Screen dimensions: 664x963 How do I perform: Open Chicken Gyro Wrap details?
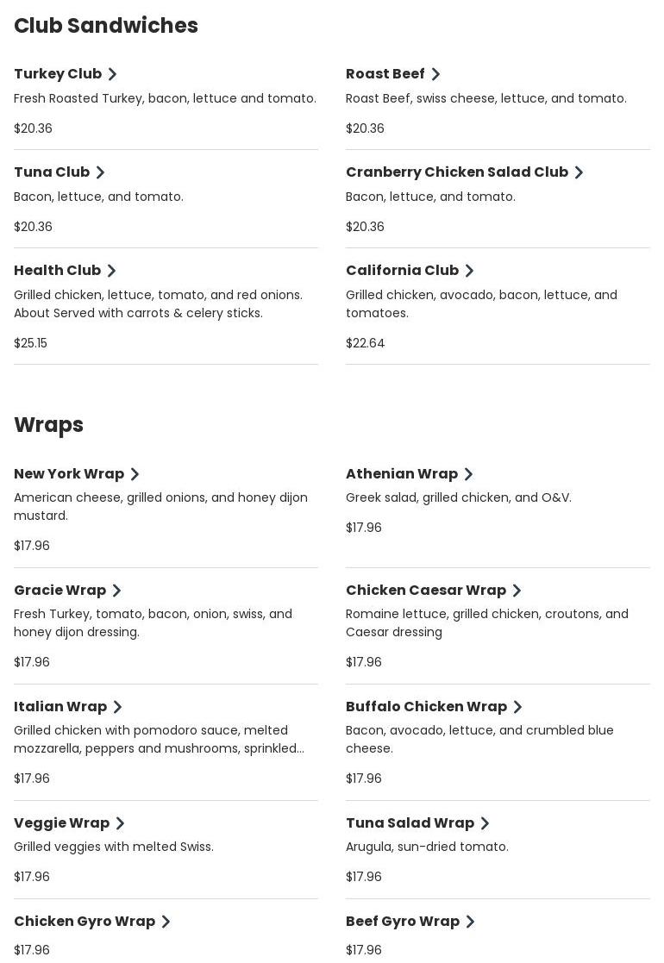click(85, 922)
